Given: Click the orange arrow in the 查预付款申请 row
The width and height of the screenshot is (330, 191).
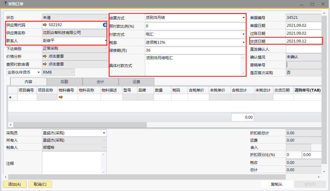Looking at the screenshot, I should point(45,64).
